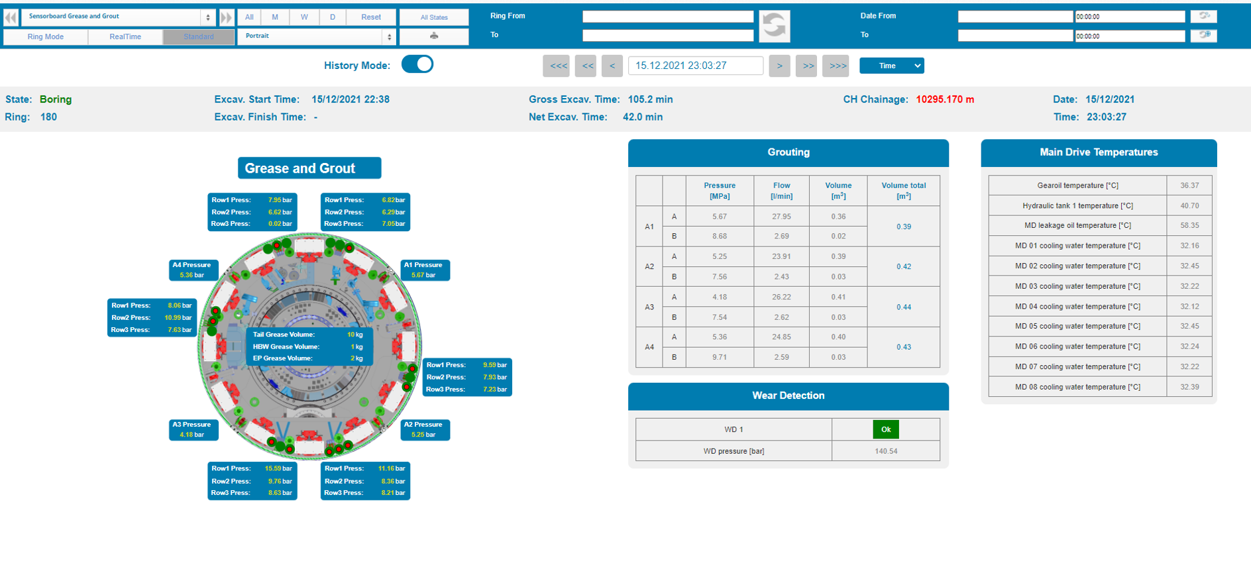Expand the Time navigation dropdown
This screenshot has width=1251, height=581.
891,66
